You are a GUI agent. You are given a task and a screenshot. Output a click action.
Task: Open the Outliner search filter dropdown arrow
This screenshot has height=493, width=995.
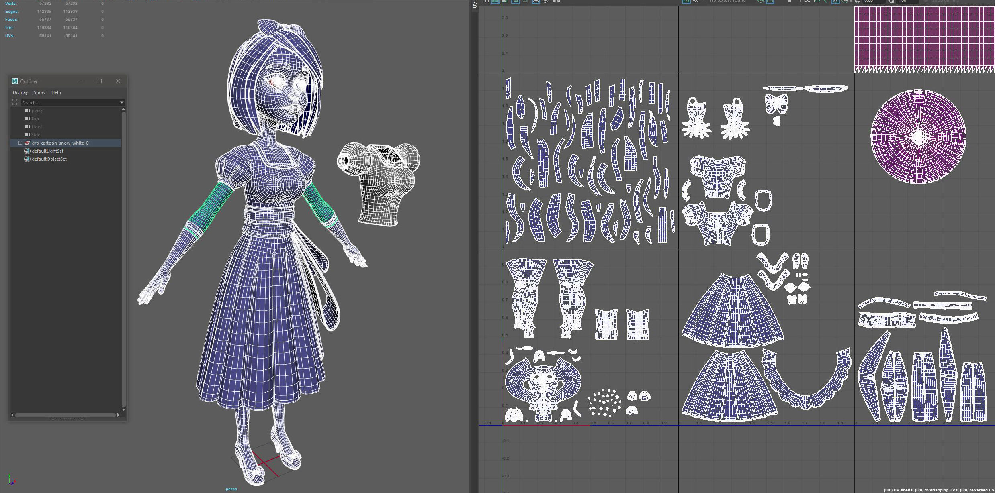tap(122, 102)
